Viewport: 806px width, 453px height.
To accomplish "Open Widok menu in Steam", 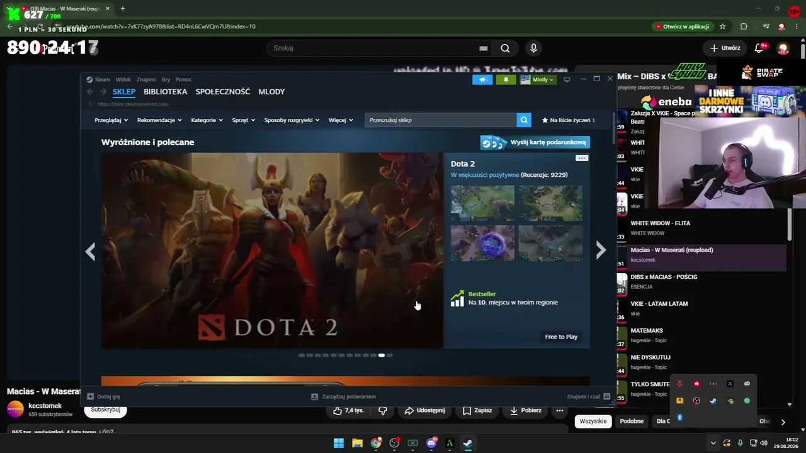I will pos(123,79).
